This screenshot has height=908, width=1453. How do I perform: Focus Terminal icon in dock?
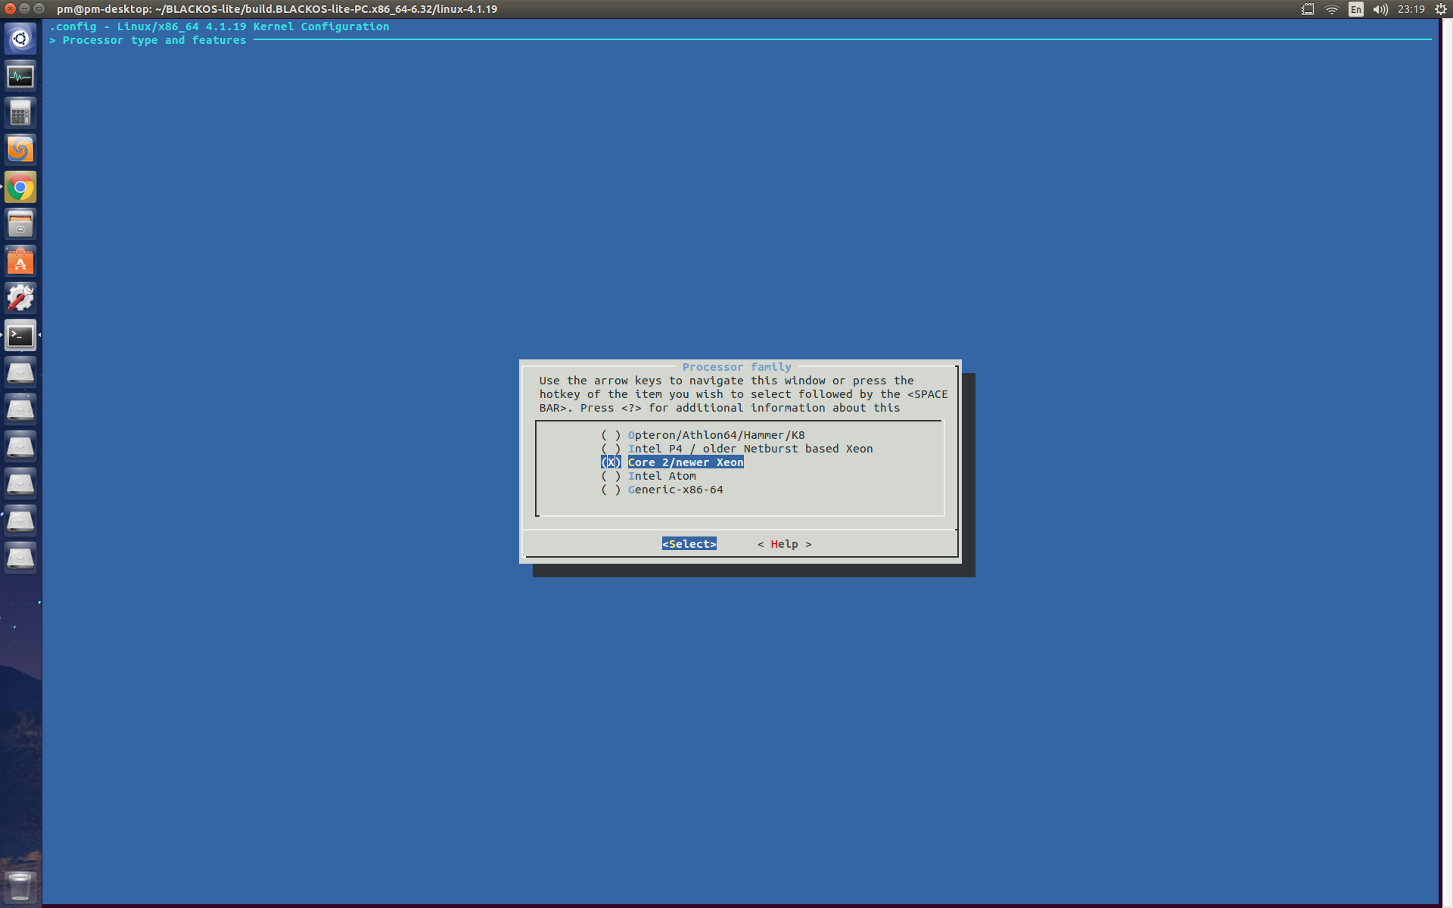tap(20, 335)
